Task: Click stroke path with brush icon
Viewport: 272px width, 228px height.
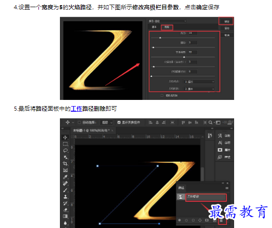Action: click(186, 220)
